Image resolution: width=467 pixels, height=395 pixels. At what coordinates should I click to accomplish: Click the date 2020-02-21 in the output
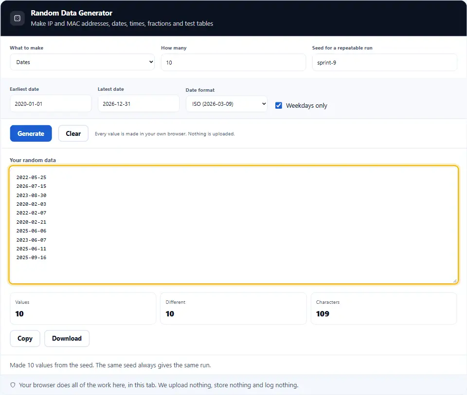[x=31, y=222]
